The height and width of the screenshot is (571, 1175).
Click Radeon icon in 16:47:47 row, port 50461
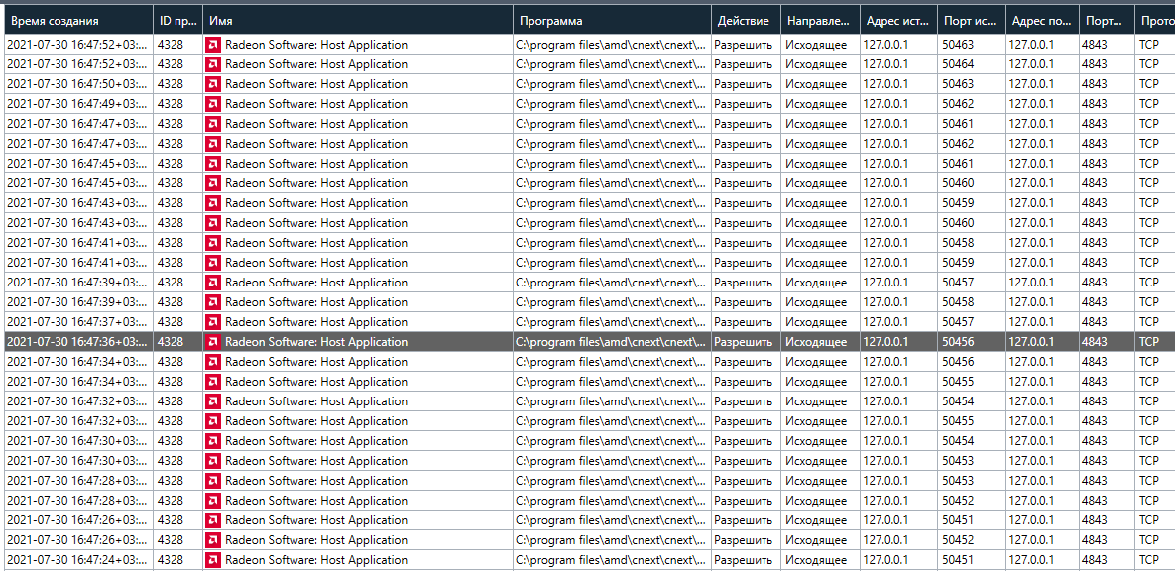tap(213, 124)
